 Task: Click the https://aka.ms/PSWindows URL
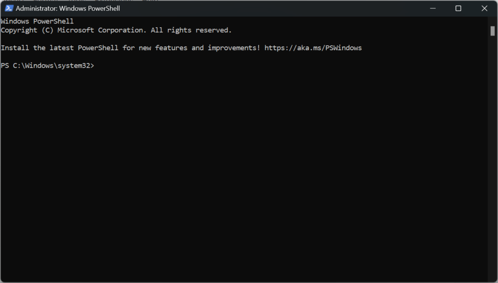(x=313, y=48)
